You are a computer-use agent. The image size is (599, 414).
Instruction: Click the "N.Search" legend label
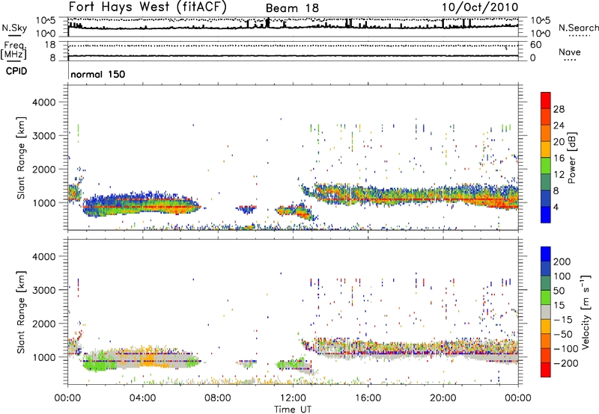point(578,28)
